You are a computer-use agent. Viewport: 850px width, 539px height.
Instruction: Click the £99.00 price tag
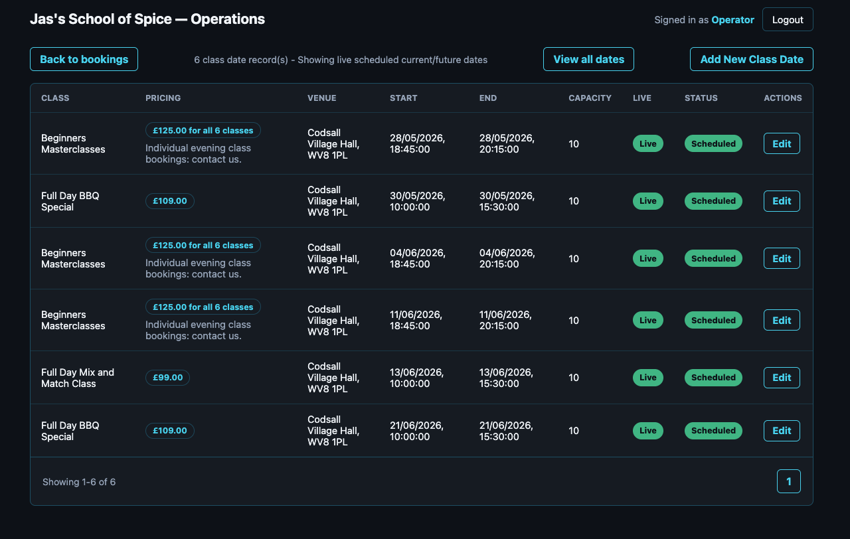167,378
